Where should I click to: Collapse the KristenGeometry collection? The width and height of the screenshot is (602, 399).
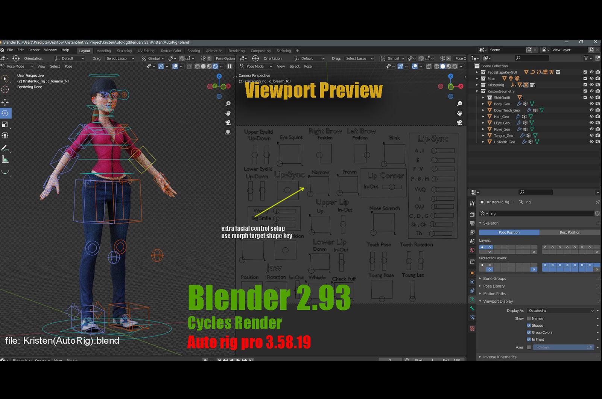pyautogui.click(x=477, y=91)
